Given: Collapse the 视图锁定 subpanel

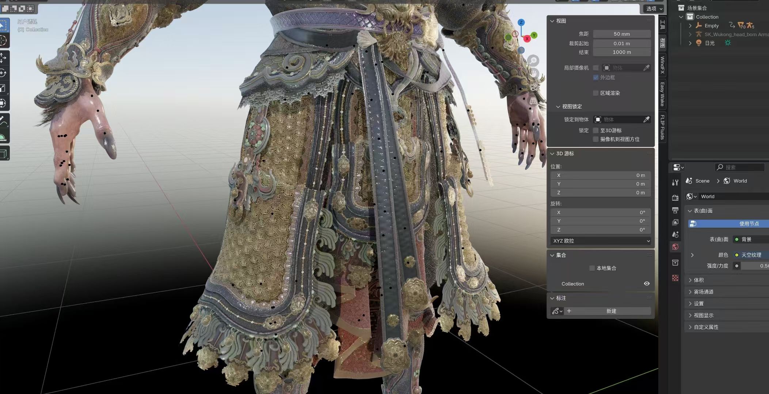Looking at the screenshot, I should (558, 107).
